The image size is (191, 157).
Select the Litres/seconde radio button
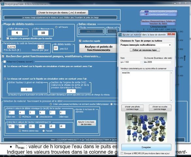click(37, 117)
